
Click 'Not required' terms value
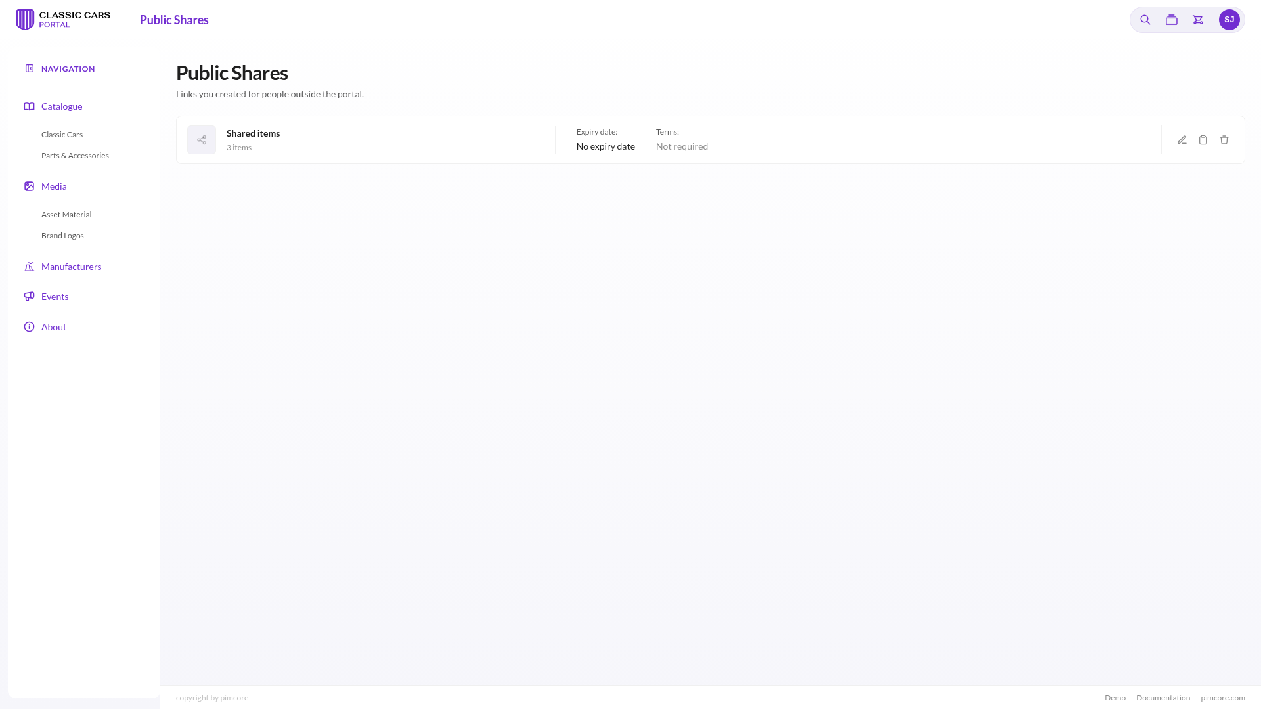click(x=682, y=146)
